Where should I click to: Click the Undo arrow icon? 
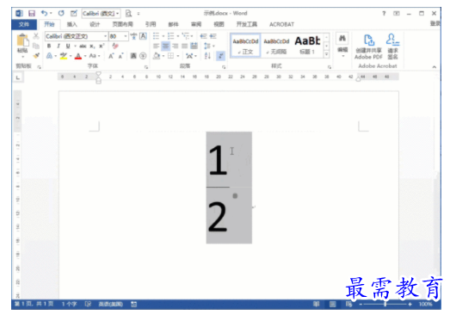click(x=44, y=13)
